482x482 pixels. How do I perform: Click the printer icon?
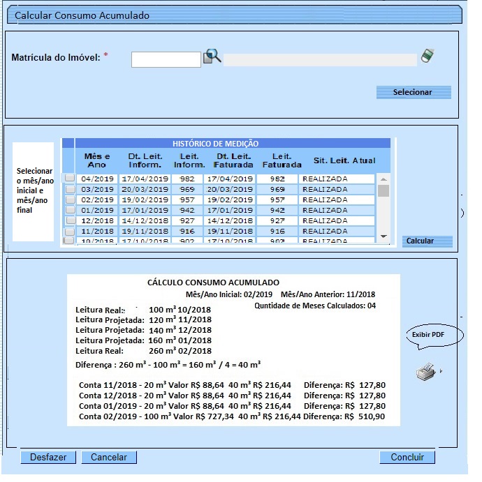point(425,372)
